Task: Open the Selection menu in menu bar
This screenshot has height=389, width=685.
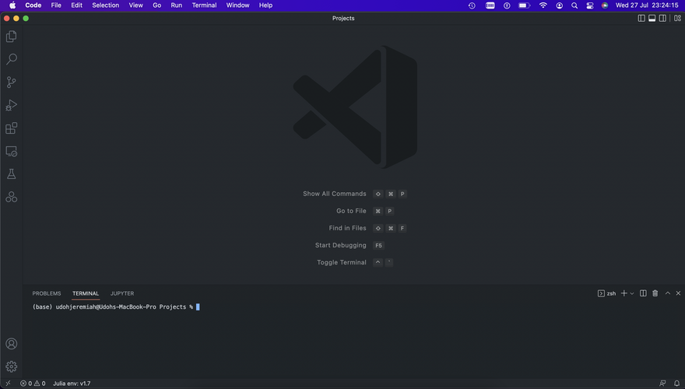Action: pyautogui.click(x=106, y=5)
